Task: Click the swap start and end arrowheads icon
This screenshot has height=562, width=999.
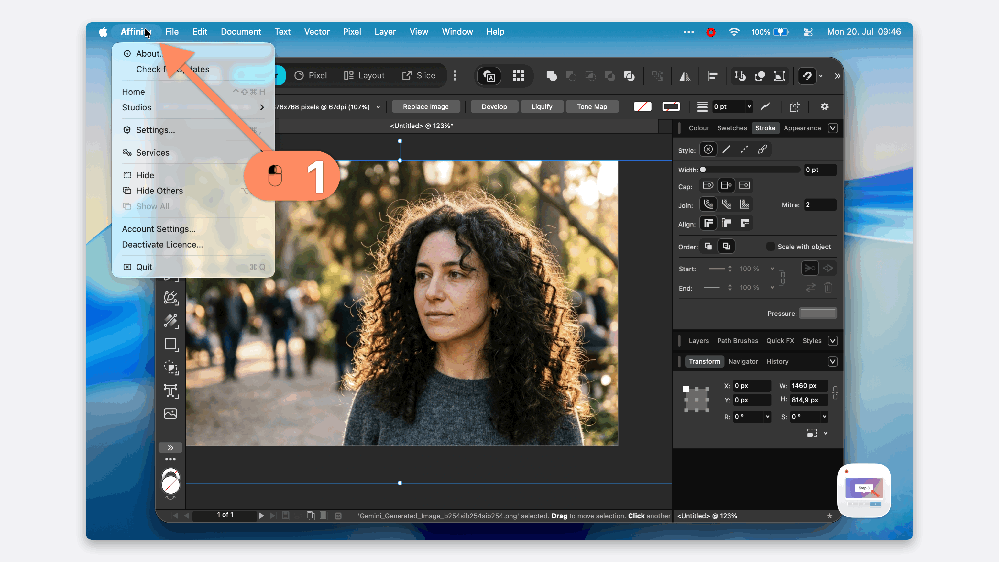Action: pos(810,288)
